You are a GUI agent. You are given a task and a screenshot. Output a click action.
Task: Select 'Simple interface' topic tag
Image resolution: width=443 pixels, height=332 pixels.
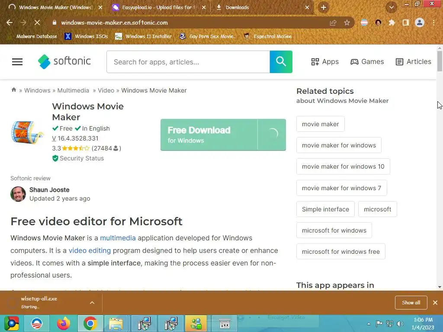pyautogui.click(x=325, y=209)
